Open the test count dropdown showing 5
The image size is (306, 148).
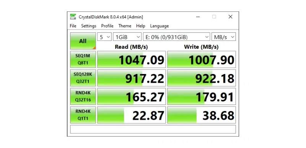104,37
